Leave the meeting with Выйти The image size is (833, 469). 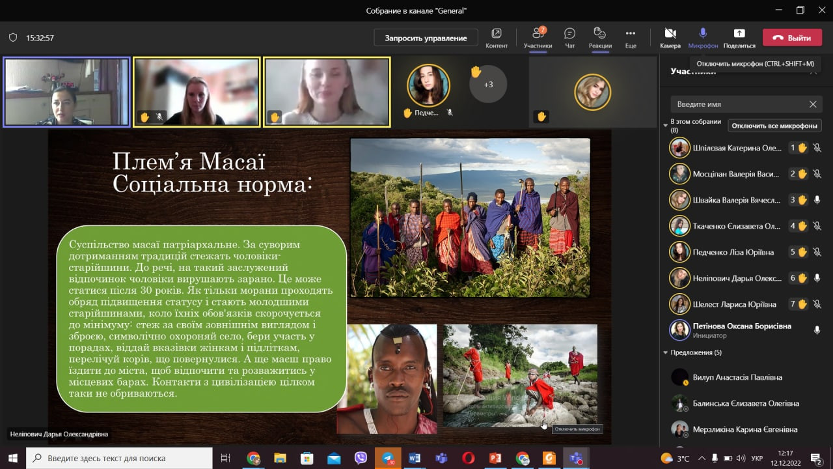coord(792,38)
